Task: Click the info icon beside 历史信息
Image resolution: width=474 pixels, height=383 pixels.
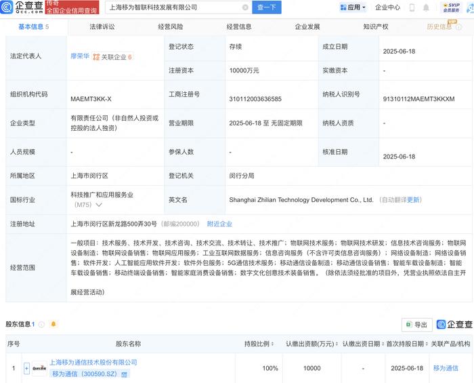Action: pos(458,27)
